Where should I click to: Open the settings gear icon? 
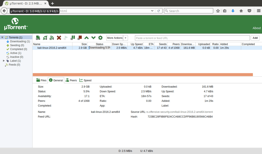coord(100,38)
